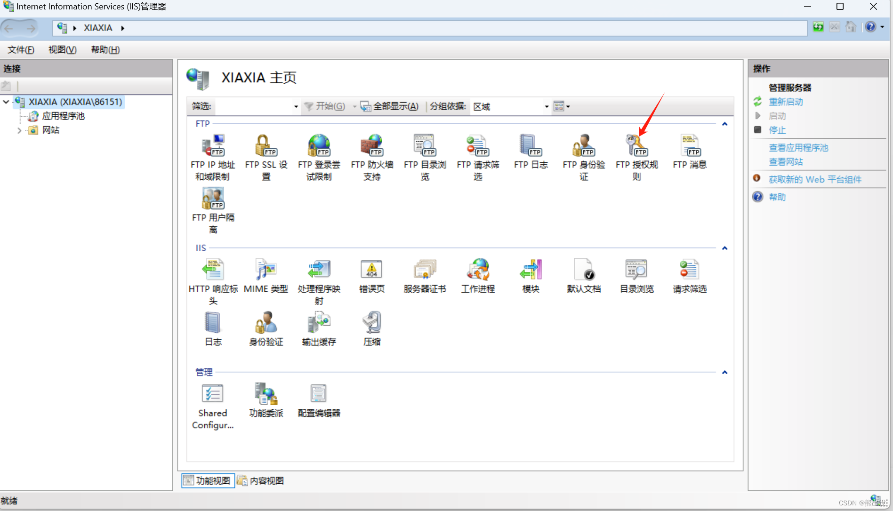893x511 pixels.
Task: Collapse the XIAXIA server tree node
Action: [x=6, y=102]
